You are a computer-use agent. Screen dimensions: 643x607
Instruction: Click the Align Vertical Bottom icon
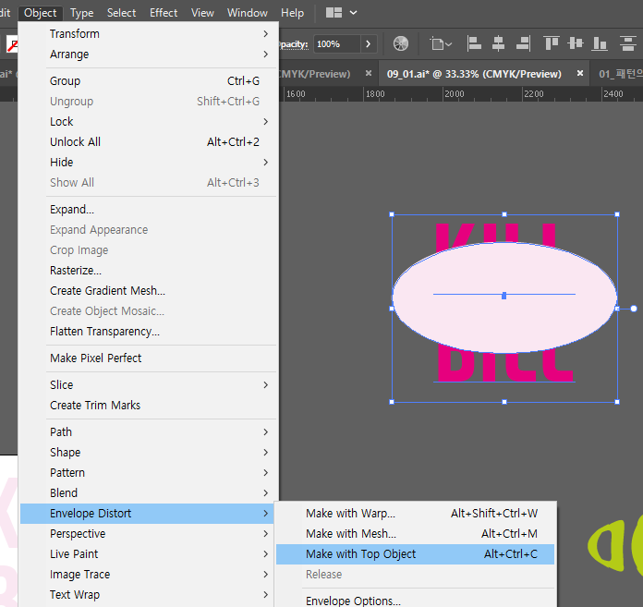click(600, 43)
